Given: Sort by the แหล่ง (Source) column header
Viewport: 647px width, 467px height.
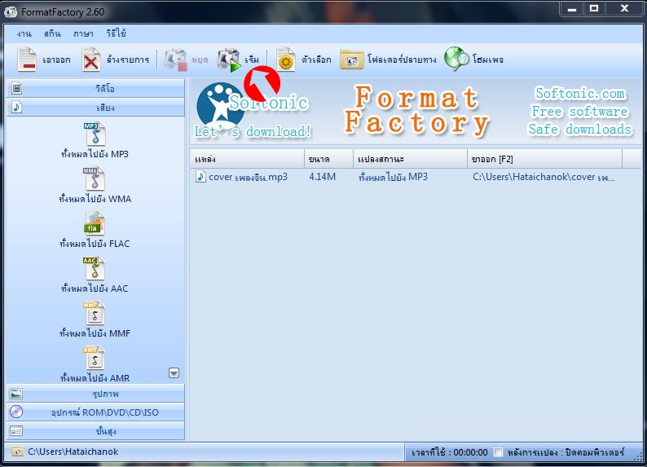Looking at the screenshot, I should [248, 159].
